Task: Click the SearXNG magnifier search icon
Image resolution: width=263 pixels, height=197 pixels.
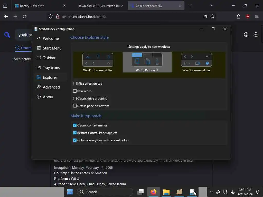Action: pyautogui.click(x=7, y=35)
